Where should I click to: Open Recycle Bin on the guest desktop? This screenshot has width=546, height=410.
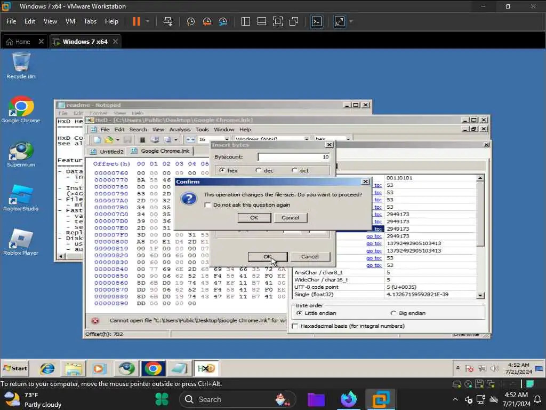[x=21, y=66]
